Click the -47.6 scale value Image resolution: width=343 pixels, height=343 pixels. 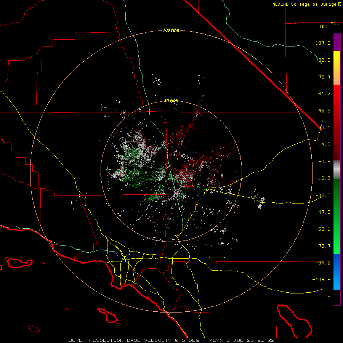click(x=323, y=212)
